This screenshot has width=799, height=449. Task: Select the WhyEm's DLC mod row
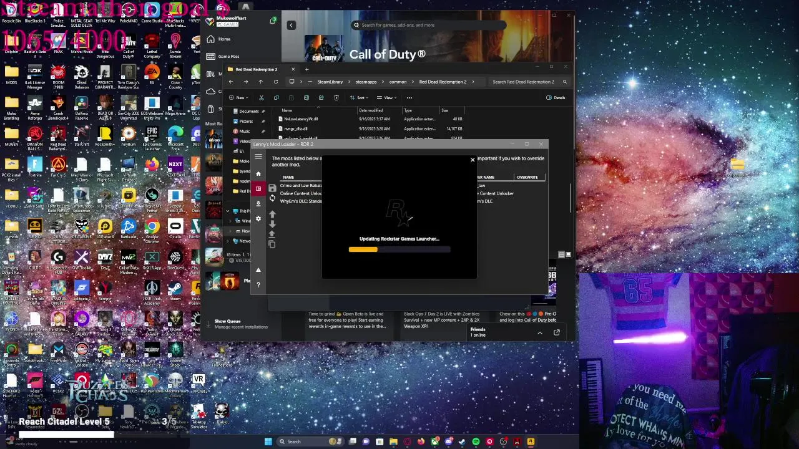pos(301,201)
